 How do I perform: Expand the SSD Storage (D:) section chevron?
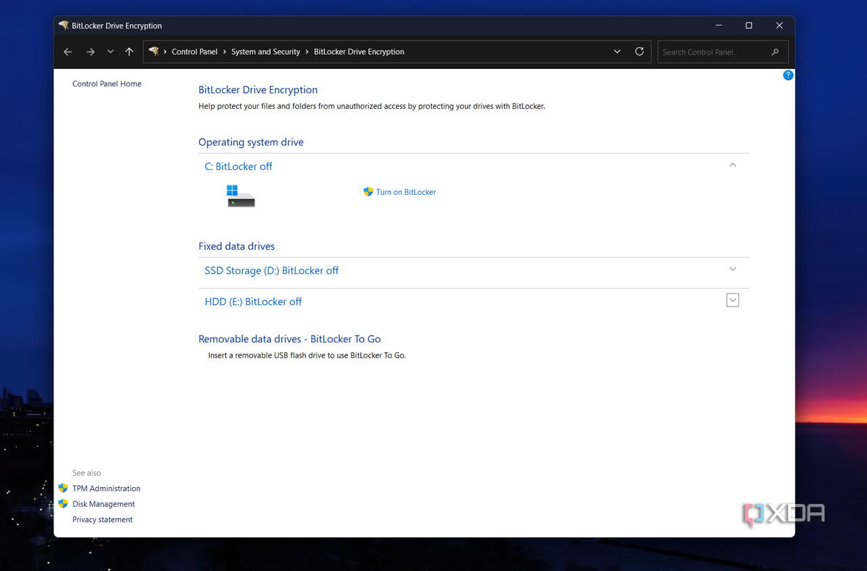click(x=732, y=269)
